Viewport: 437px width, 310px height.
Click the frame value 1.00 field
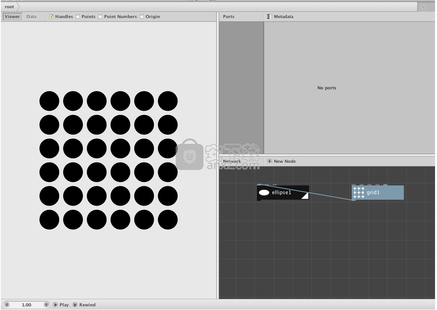(x=26, y=305)
